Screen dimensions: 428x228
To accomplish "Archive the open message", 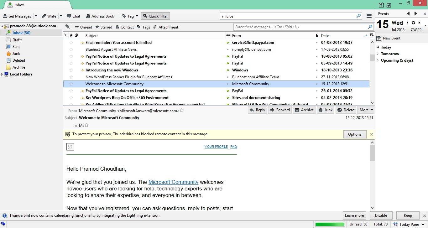I will pyautogui.click(x=304, y=110).
